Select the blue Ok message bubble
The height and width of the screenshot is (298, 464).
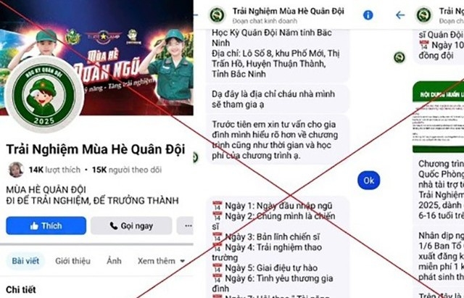pyautogui.click(x=369, y=181)
